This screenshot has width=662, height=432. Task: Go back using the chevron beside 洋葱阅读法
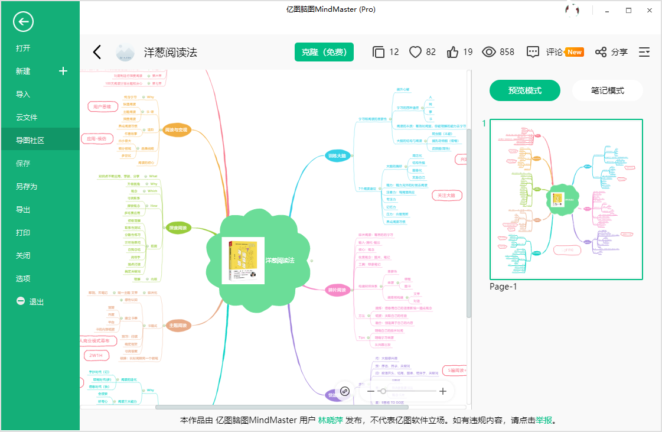pyautogui.click(x=97, y=52)
